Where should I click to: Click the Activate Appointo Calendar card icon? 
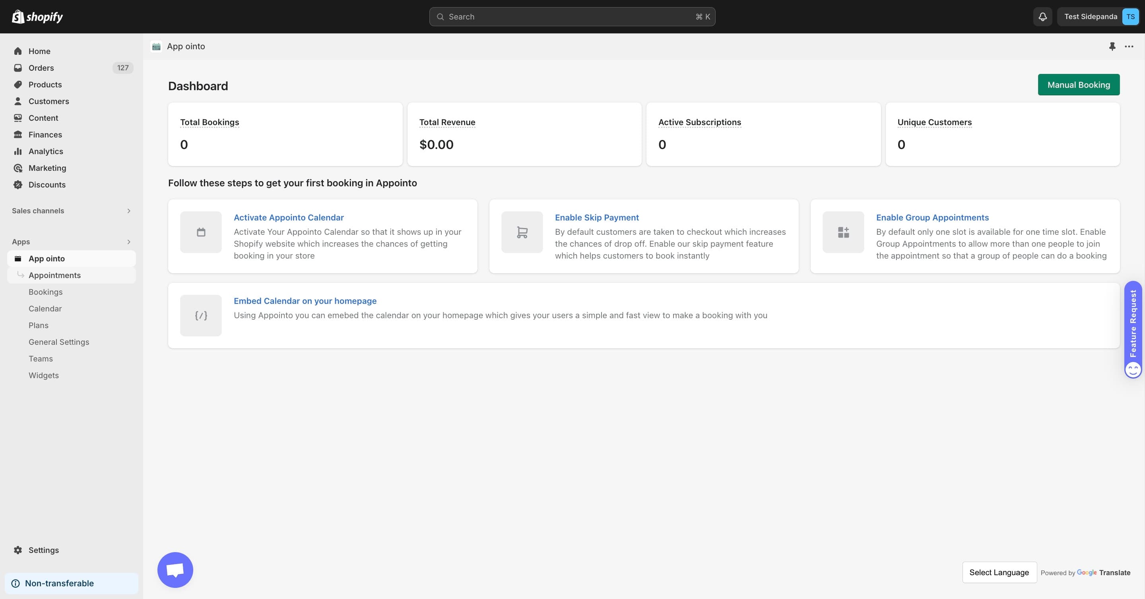click(x=201, y=232)
